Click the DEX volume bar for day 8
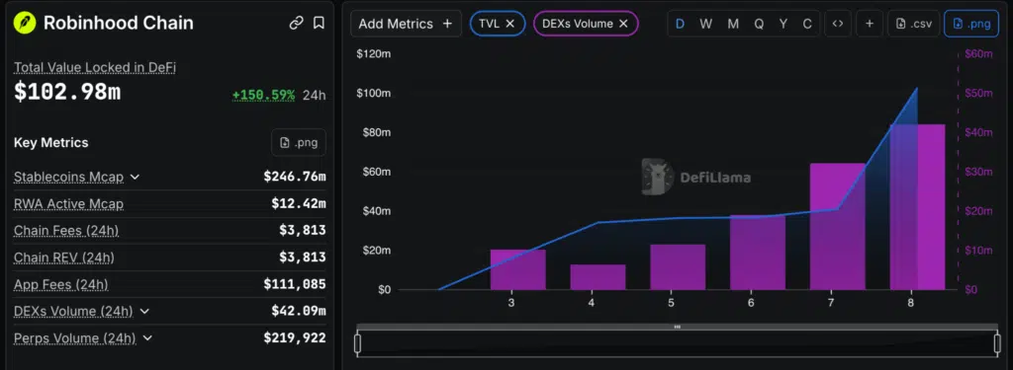 917,207
